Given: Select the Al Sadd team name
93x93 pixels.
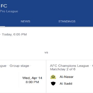Looking at the screenshot, I should point(66,84).
